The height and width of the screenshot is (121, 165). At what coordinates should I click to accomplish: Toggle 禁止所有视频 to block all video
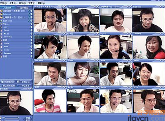[8, 85]
